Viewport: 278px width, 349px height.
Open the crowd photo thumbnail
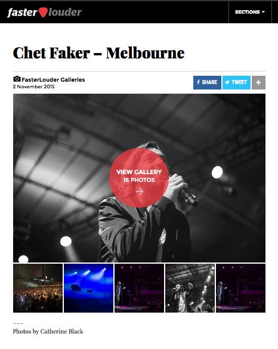(38, 288)
